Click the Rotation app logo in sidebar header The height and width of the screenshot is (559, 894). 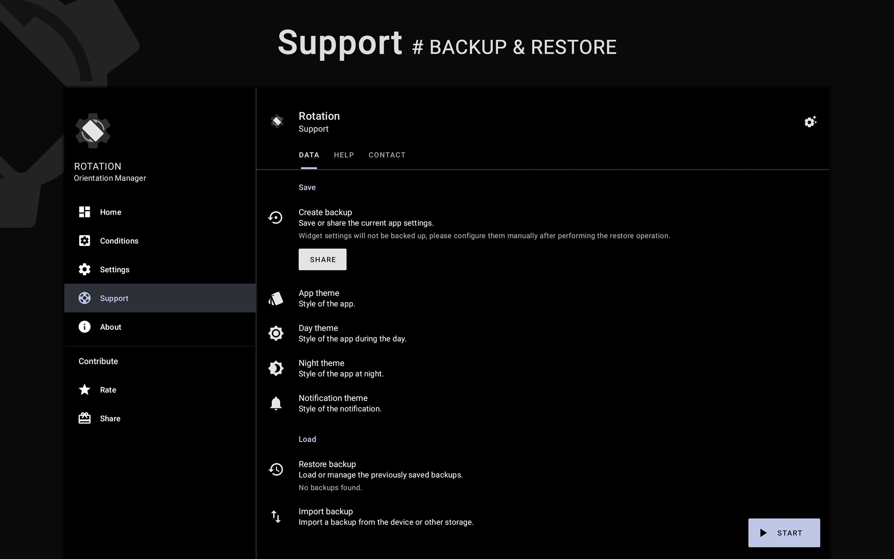click(93, 131)
